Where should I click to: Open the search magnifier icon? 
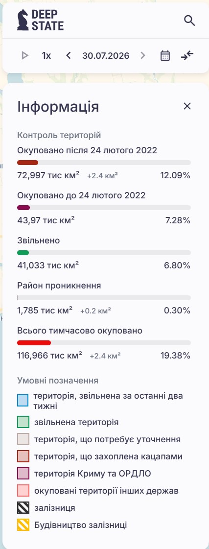pos(189,21)
